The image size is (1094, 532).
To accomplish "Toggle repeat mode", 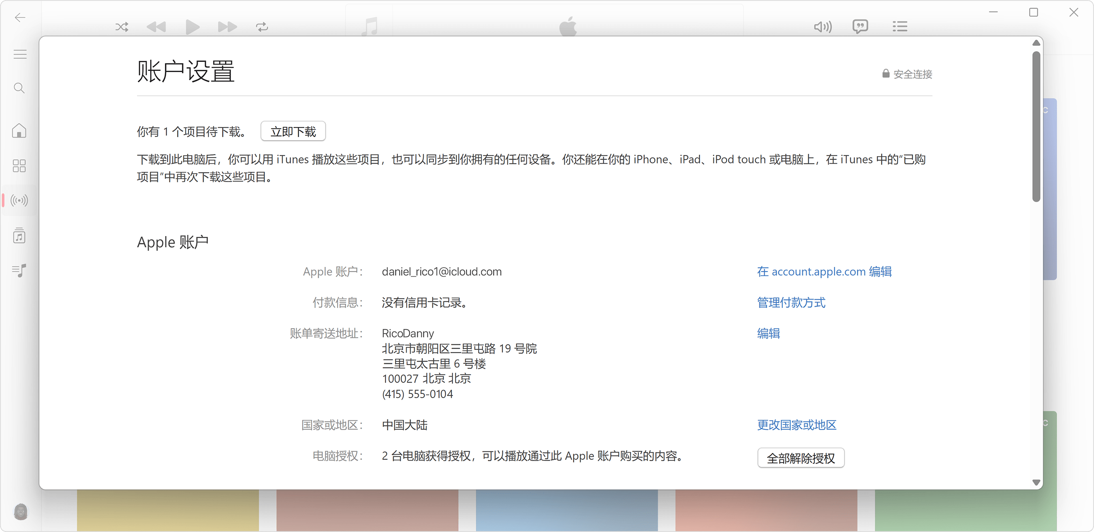I will click(262, 27).
